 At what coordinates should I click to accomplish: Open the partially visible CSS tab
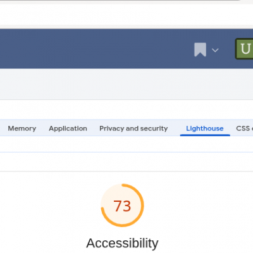pyautogui.click(x=244, y=128)
